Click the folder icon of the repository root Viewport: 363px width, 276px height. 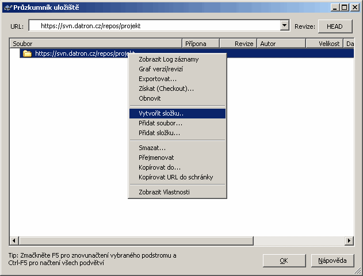pos(27,53)
